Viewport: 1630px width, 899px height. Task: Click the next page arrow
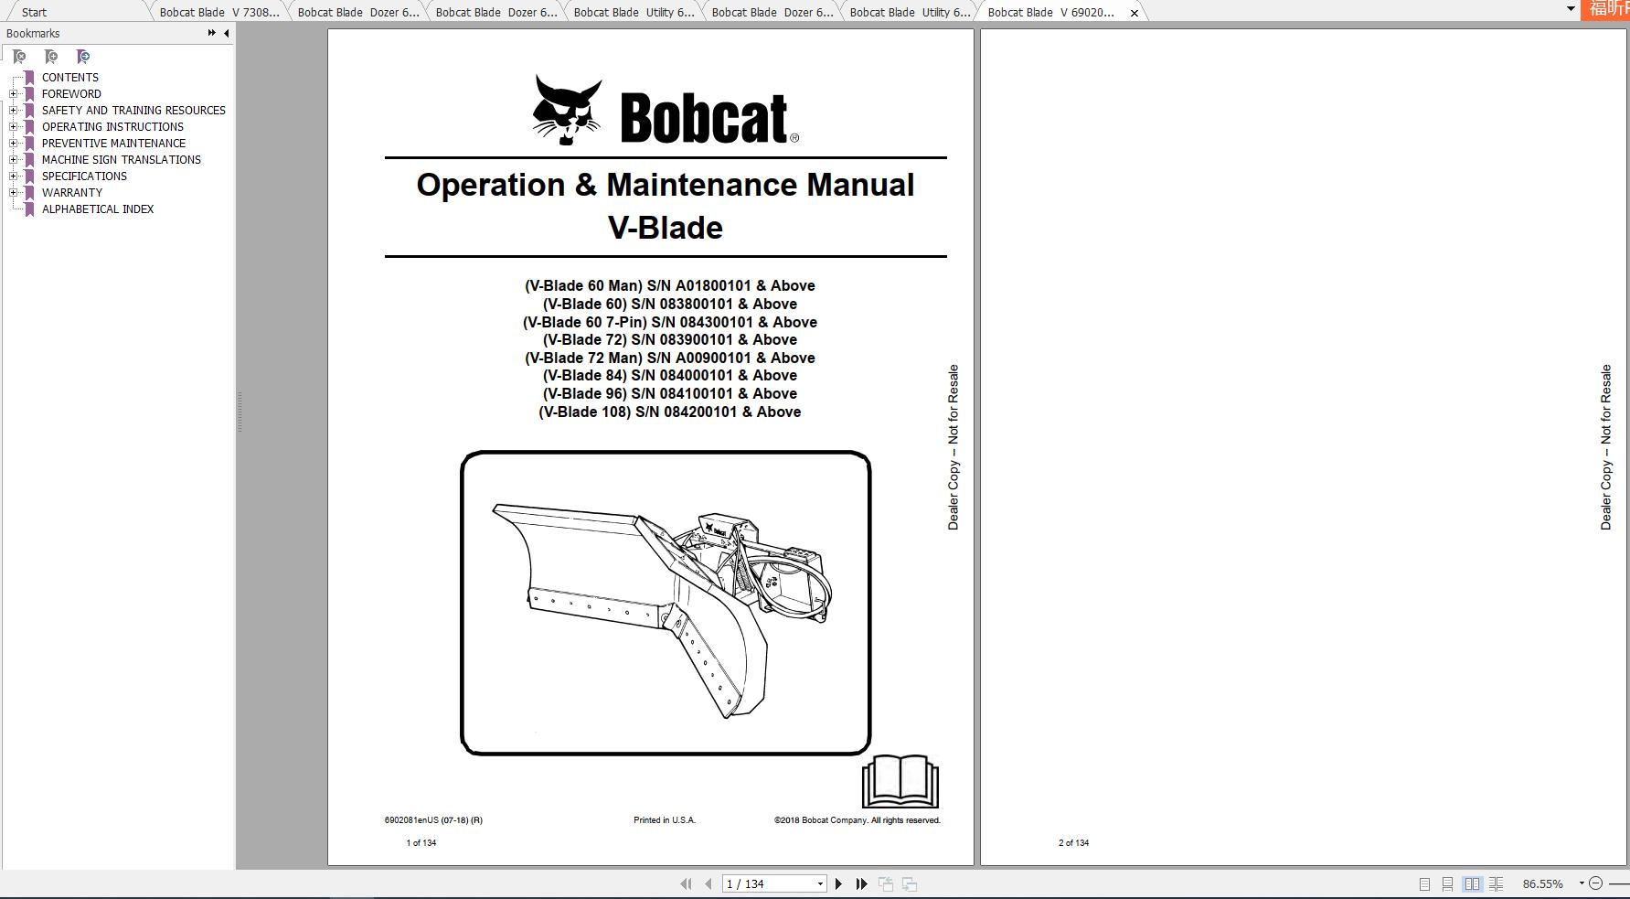838,883
